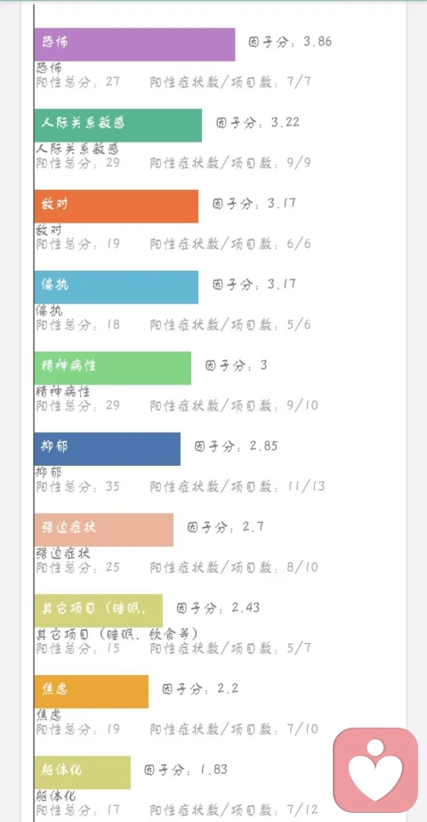The image size is (427, 822).
Task: Click 阳性症状数/项目数: 11/13 text
Action: (238, 486)
